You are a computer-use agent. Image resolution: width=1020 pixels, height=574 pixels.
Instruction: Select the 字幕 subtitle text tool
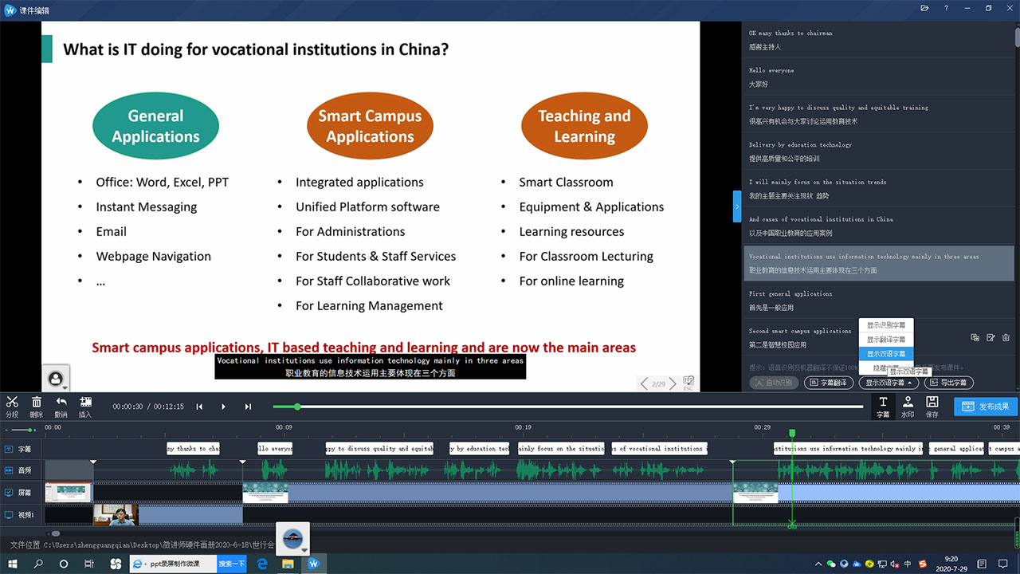coord(883,407)
